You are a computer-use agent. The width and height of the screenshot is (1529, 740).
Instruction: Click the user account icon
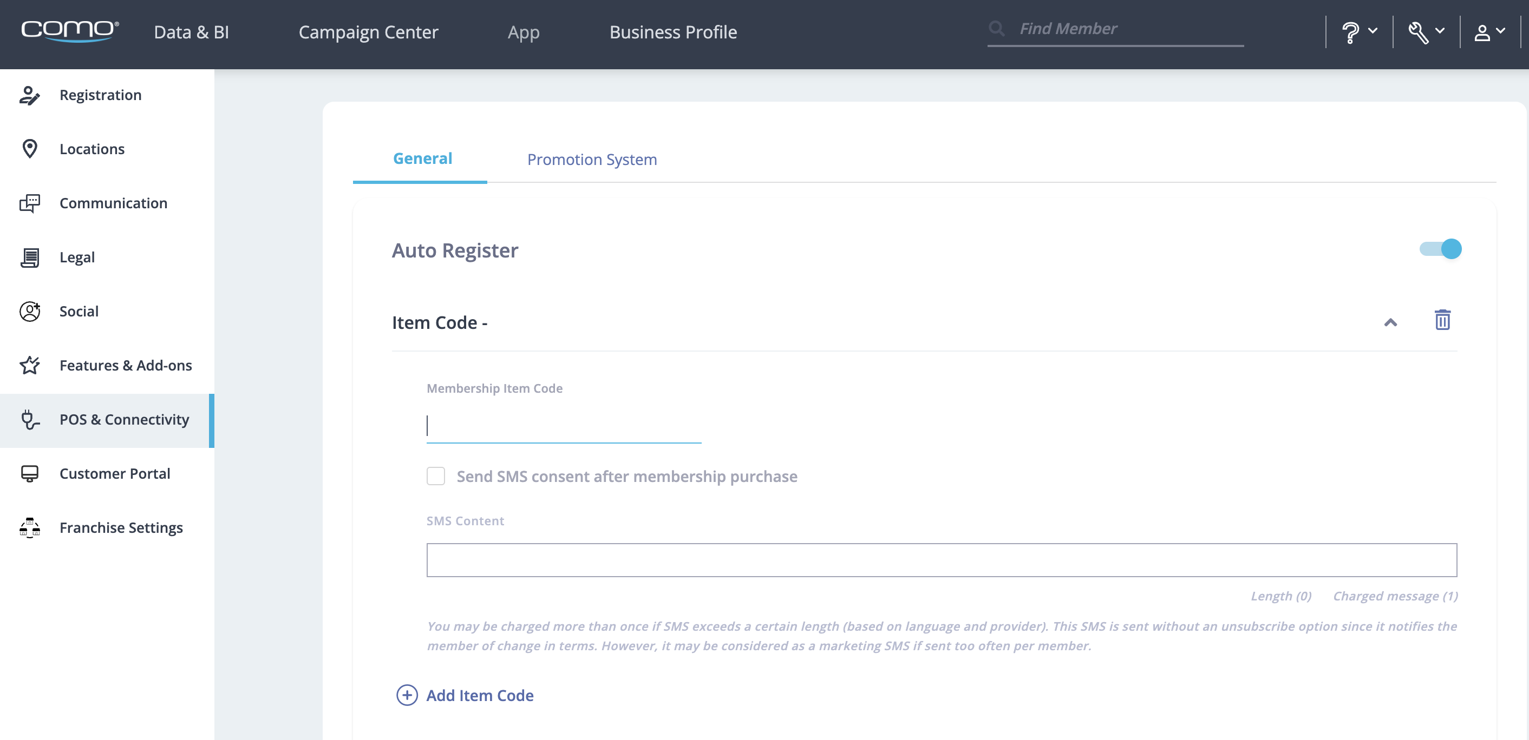(x=1482, y=32)
